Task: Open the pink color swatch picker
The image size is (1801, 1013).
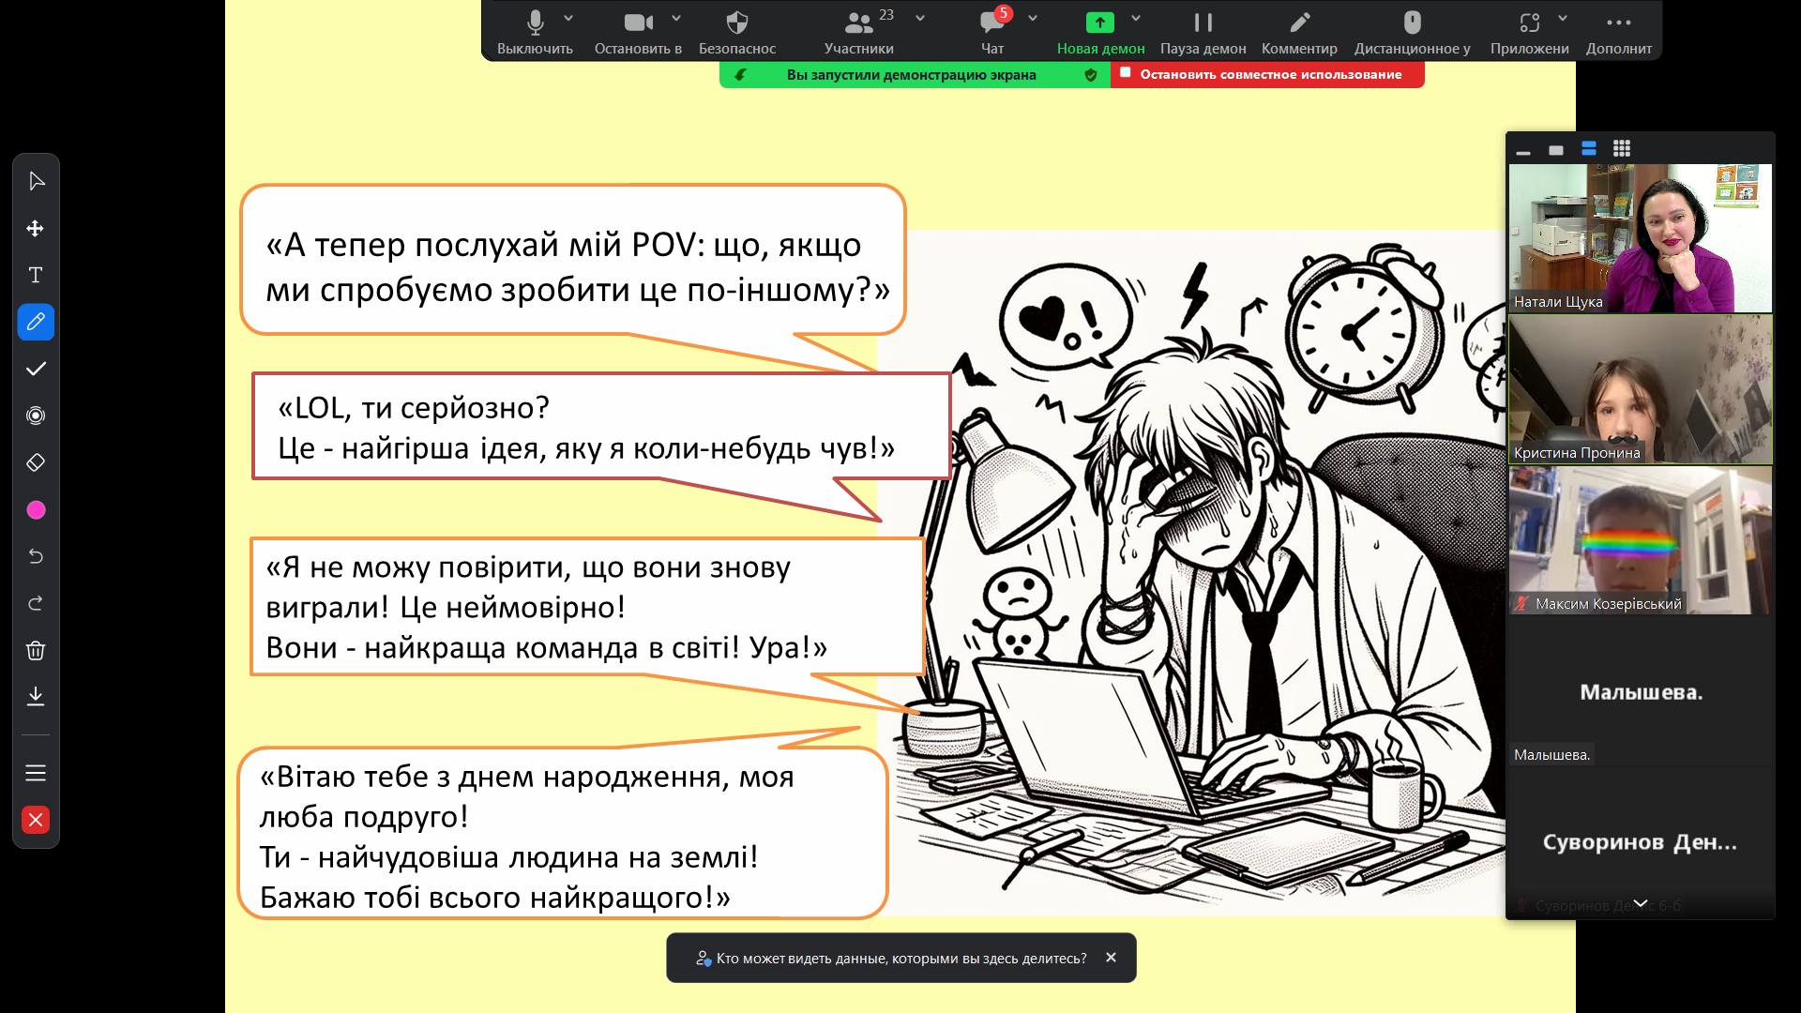Action: [36, 509]
